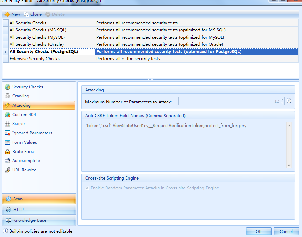Click the Scope hierarchy icon
The image size is (302, 237).
pos(8,124)
